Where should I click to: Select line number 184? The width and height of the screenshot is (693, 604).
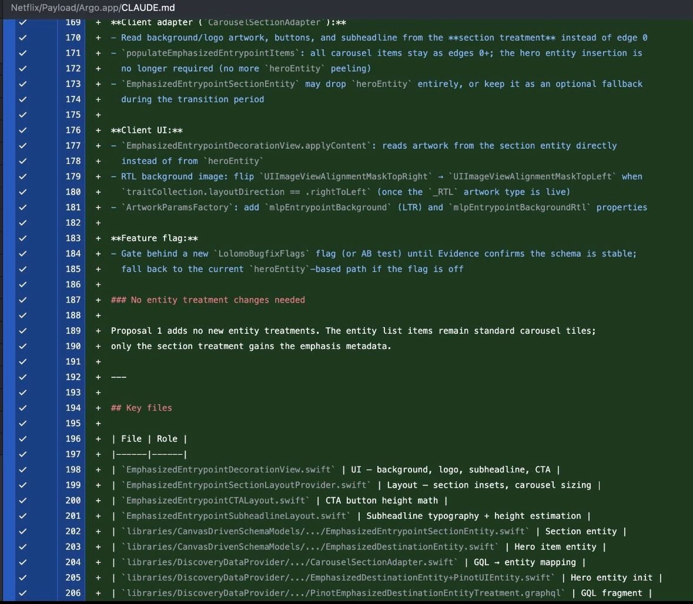coord(73,254)
